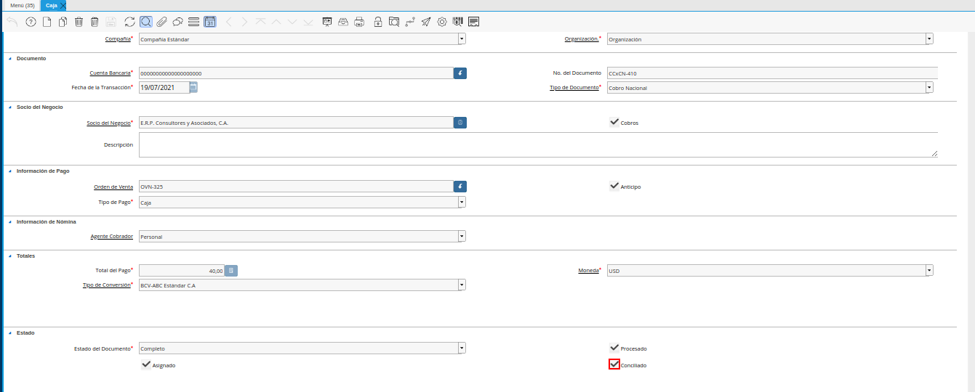Copy the current record using toolbar
Viewport: 975px width, 392px height.
[x=63, y=22]
